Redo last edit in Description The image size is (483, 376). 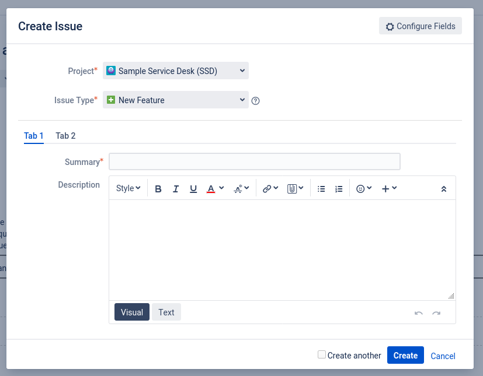point(436,313)
